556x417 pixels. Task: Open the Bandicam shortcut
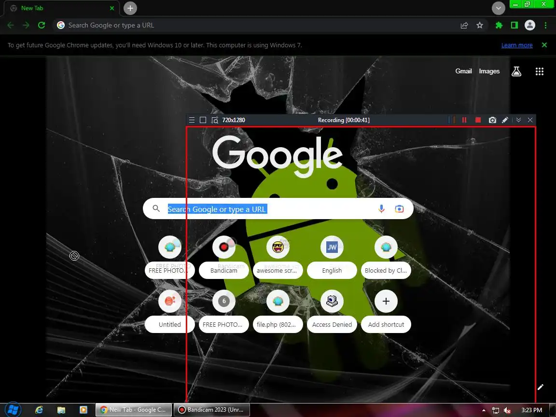pos(224,257)
